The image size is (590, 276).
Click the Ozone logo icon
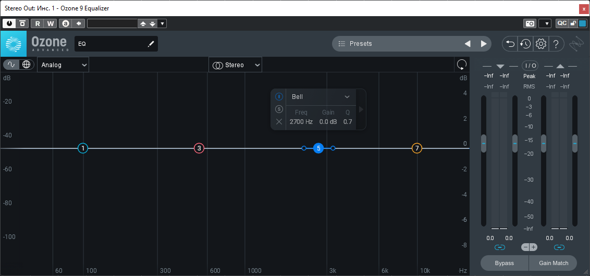pos(14,44)
